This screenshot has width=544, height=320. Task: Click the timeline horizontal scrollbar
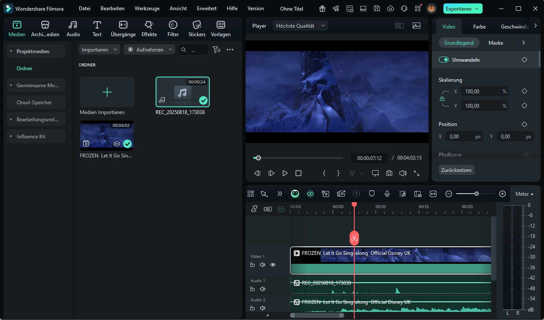pyautogui.click(x=317, y=315)
